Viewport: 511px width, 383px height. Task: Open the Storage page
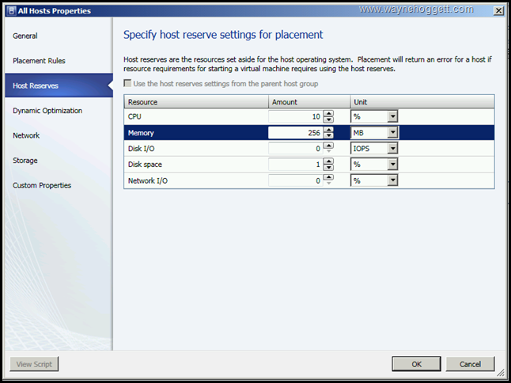25,161
